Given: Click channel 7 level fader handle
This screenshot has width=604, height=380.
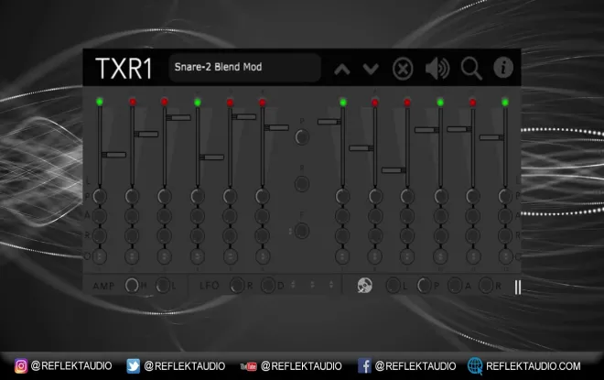Looking at the screenshot, I should tap(329, 122).
